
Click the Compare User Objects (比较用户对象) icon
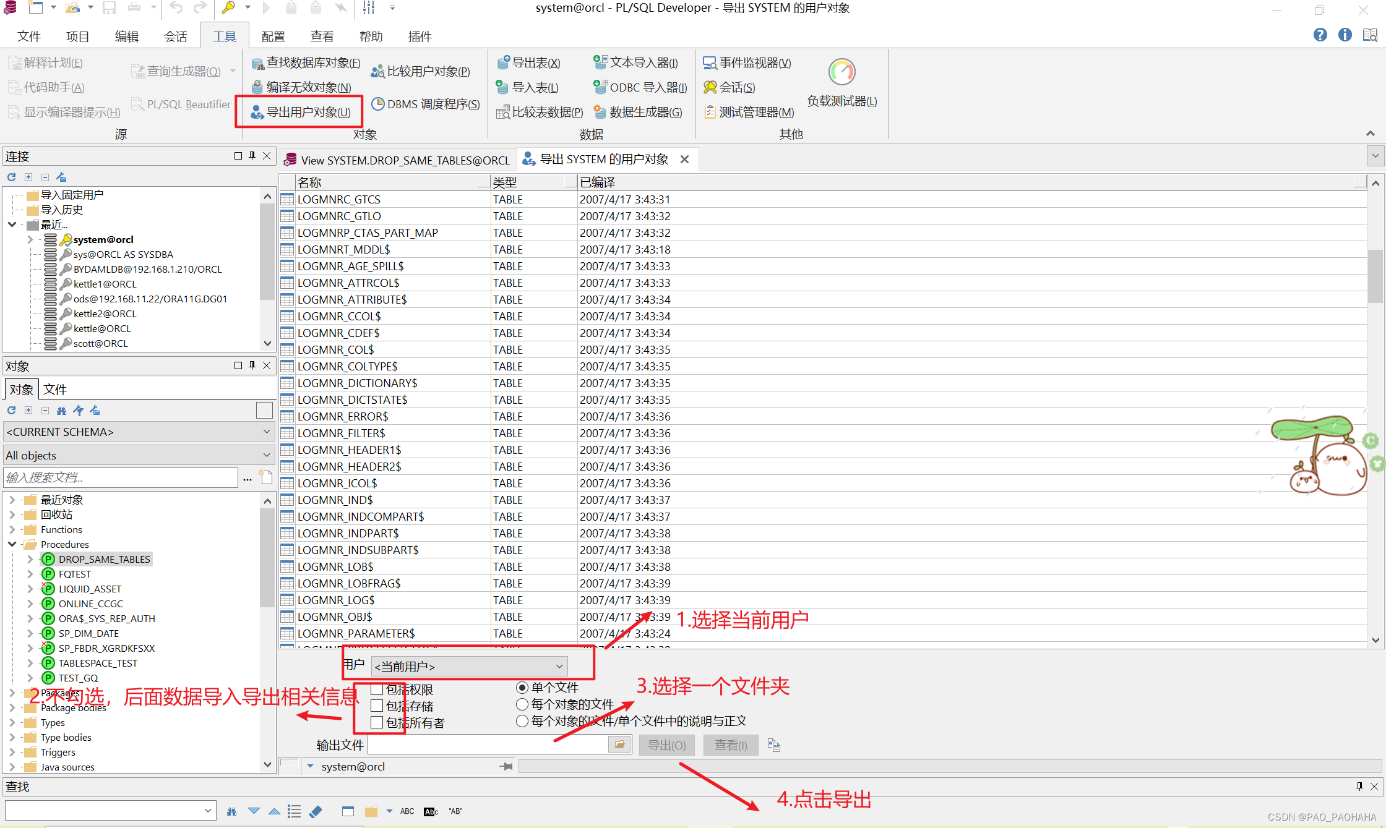tap(377, 72)
